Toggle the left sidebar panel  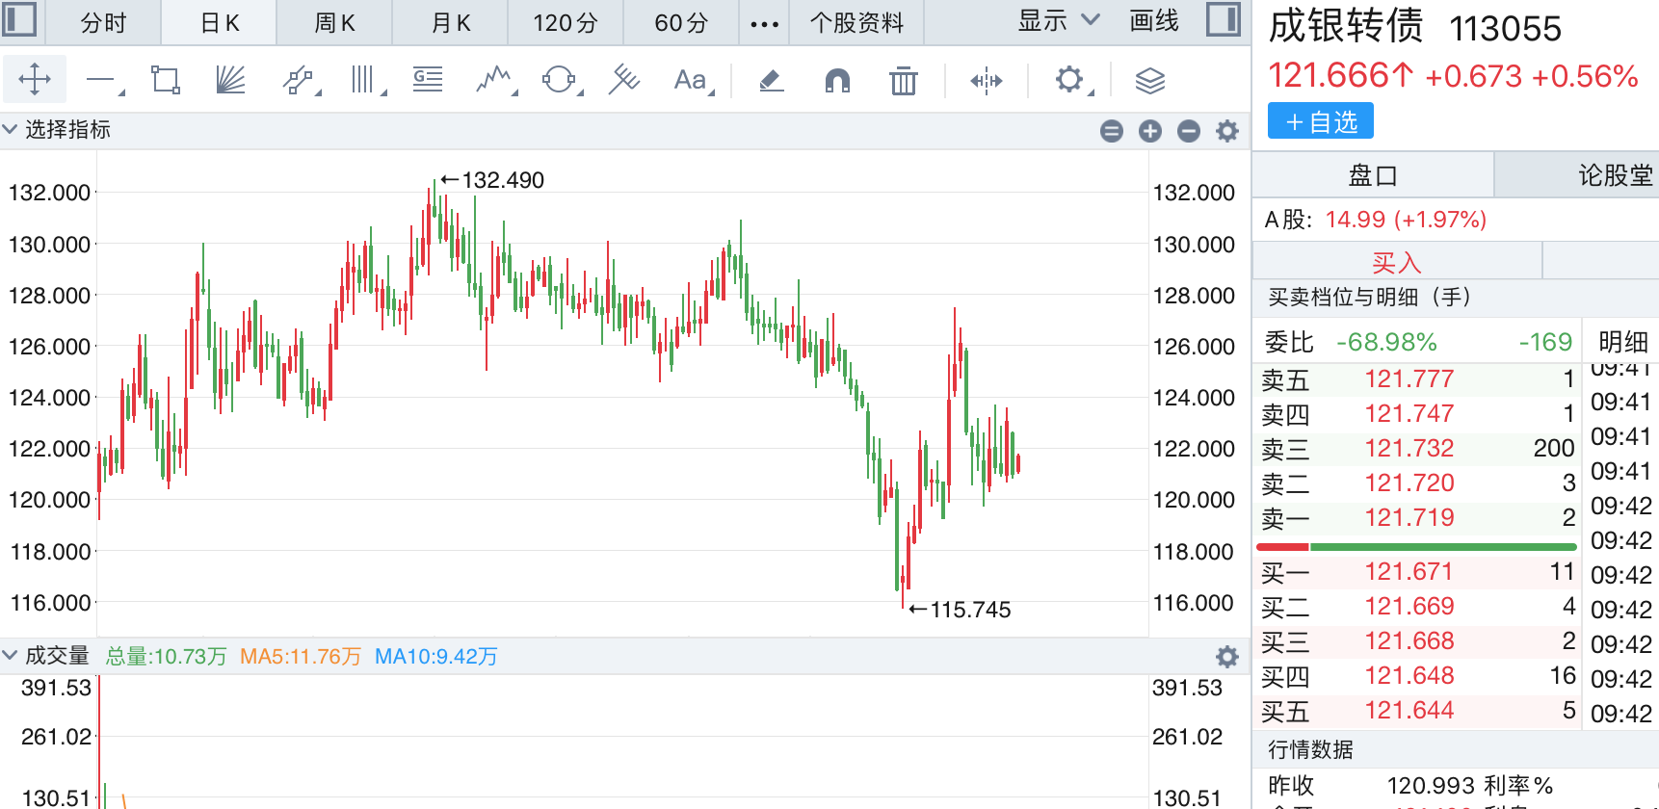19,20
